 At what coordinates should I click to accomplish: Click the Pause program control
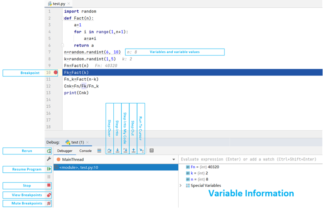49,177
